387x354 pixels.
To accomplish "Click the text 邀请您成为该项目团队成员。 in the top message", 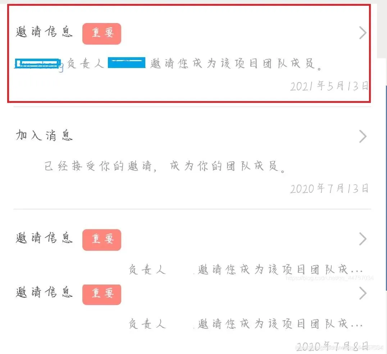I will [x=236, y=64].
